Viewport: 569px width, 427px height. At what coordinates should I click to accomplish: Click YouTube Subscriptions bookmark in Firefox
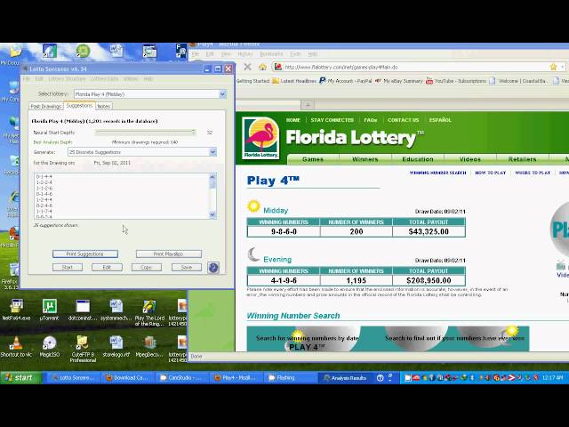(x=456, y=81)
